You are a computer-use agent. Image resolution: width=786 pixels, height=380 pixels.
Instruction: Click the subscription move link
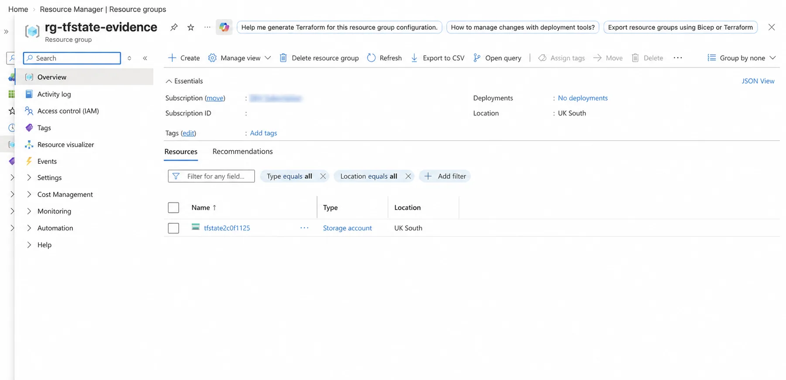[x=215, y=98]
